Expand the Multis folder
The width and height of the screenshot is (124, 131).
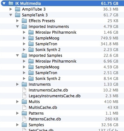pos(18,102)
